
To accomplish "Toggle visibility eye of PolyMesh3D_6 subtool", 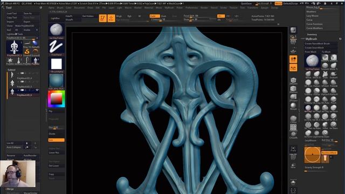I will (37, 90).
